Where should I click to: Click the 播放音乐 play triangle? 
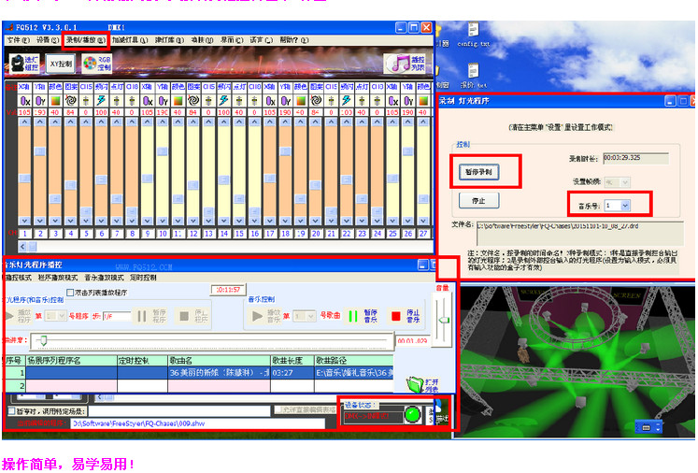click(257, 316)
